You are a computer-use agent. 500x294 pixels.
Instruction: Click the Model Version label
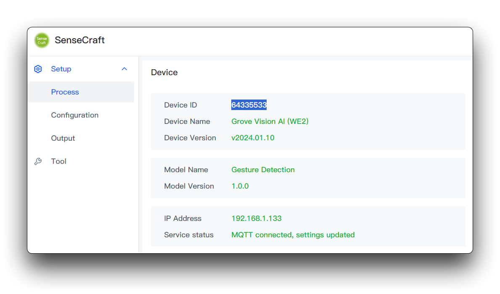pyautogui.click(x=189, y=186)
